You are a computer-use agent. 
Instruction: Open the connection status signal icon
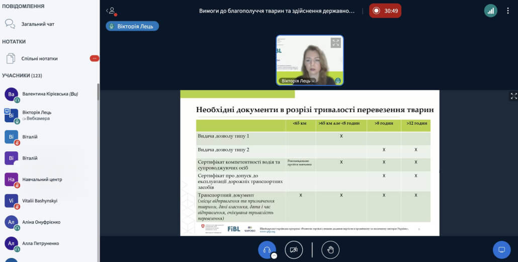point(490,11)
